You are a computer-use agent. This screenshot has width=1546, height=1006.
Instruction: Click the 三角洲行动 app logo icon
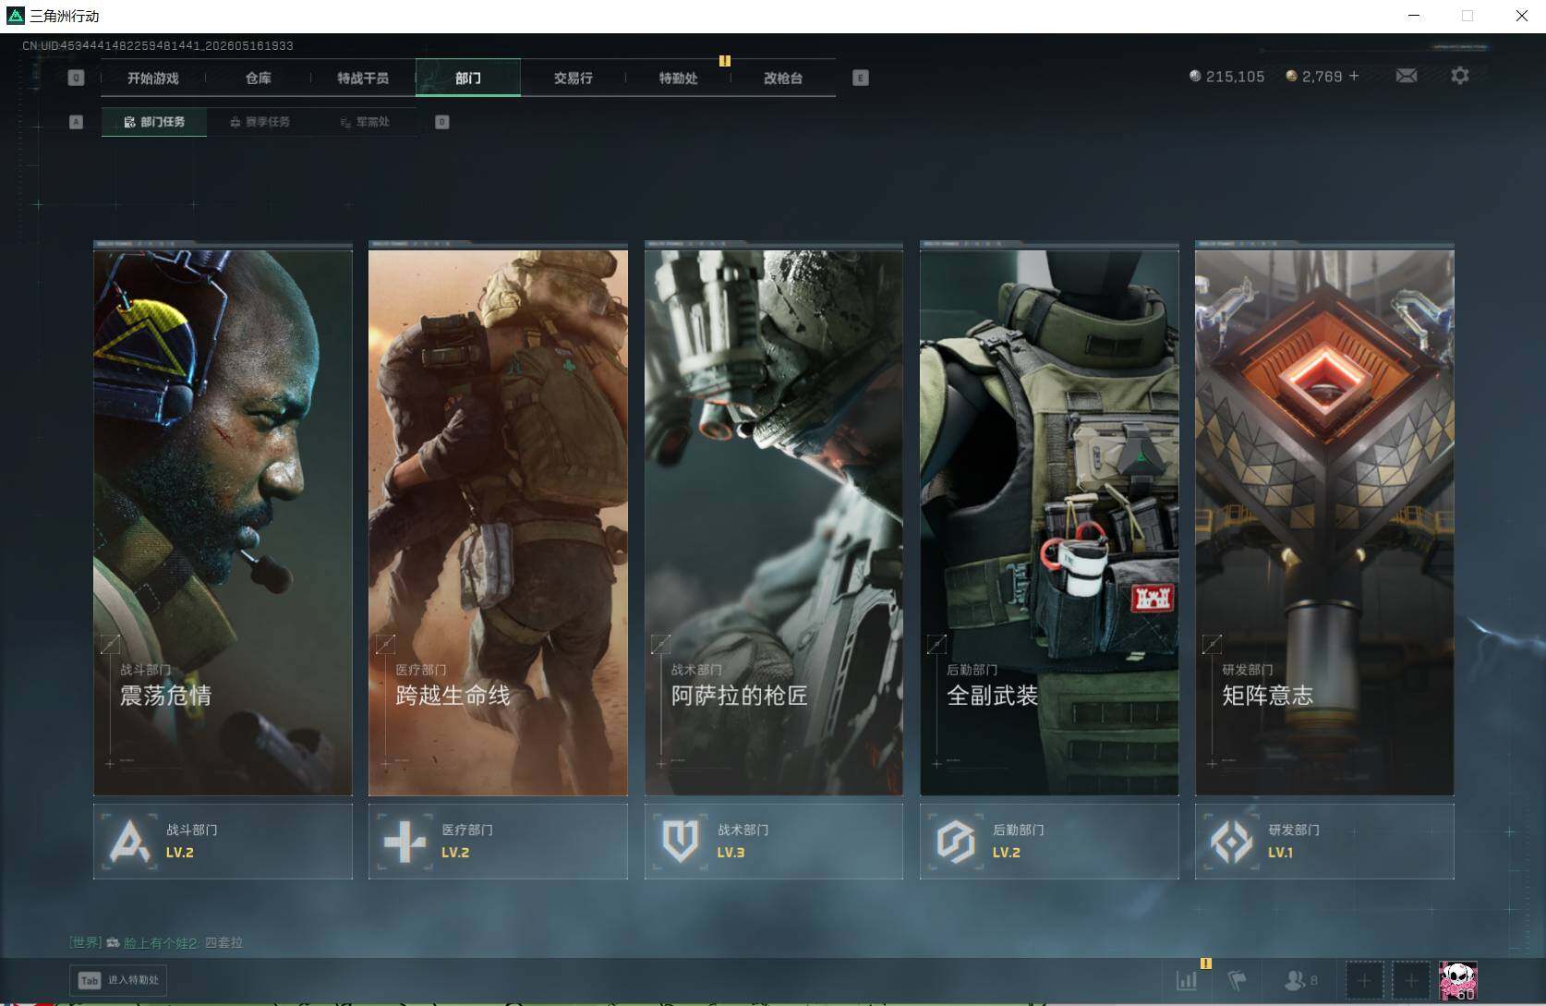pos(15,16)
